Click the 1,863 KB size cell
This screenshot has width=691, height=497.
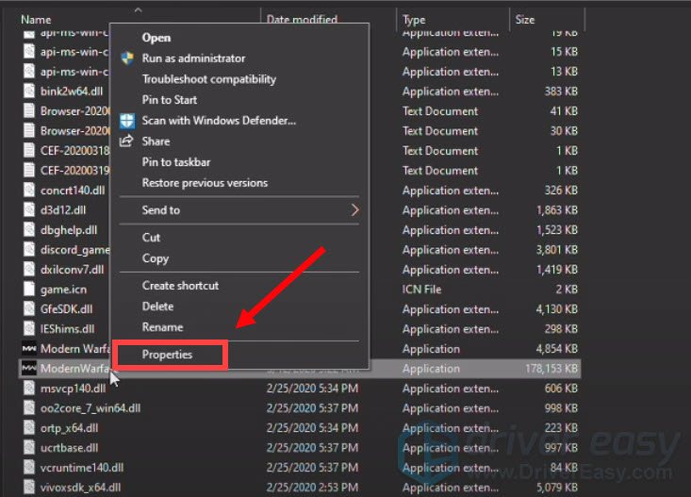pyautogui.click(x=557, y=210)
